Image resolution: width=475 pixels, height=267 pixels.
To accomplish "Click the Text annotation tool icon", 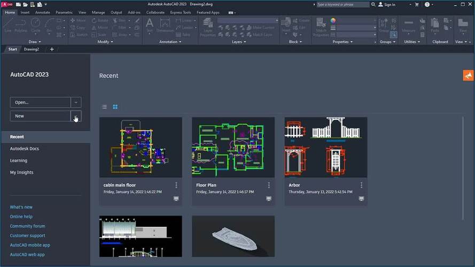I will click(x=150, y=24).
